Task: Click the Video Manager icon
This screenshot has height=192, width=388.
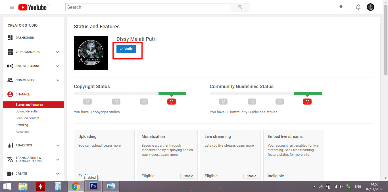Action: click(x=10, y=52)
